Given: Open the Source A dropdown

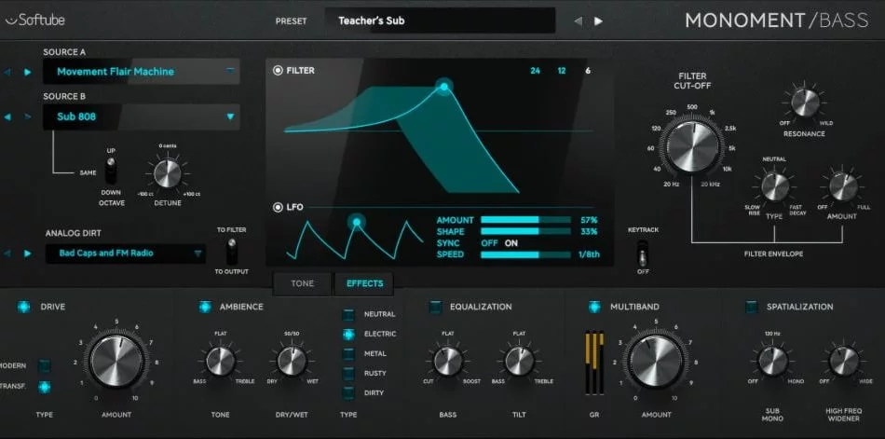Looking at the screenshot, I should [141, 72].
